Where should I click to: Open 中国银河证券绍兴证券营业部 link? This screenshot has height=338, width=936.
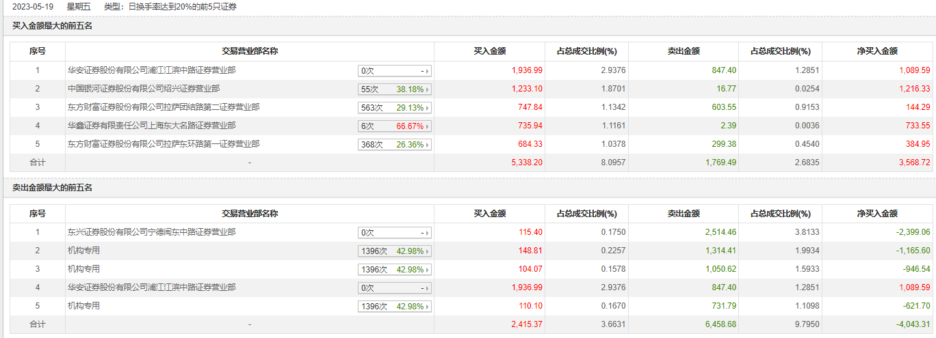144,89
